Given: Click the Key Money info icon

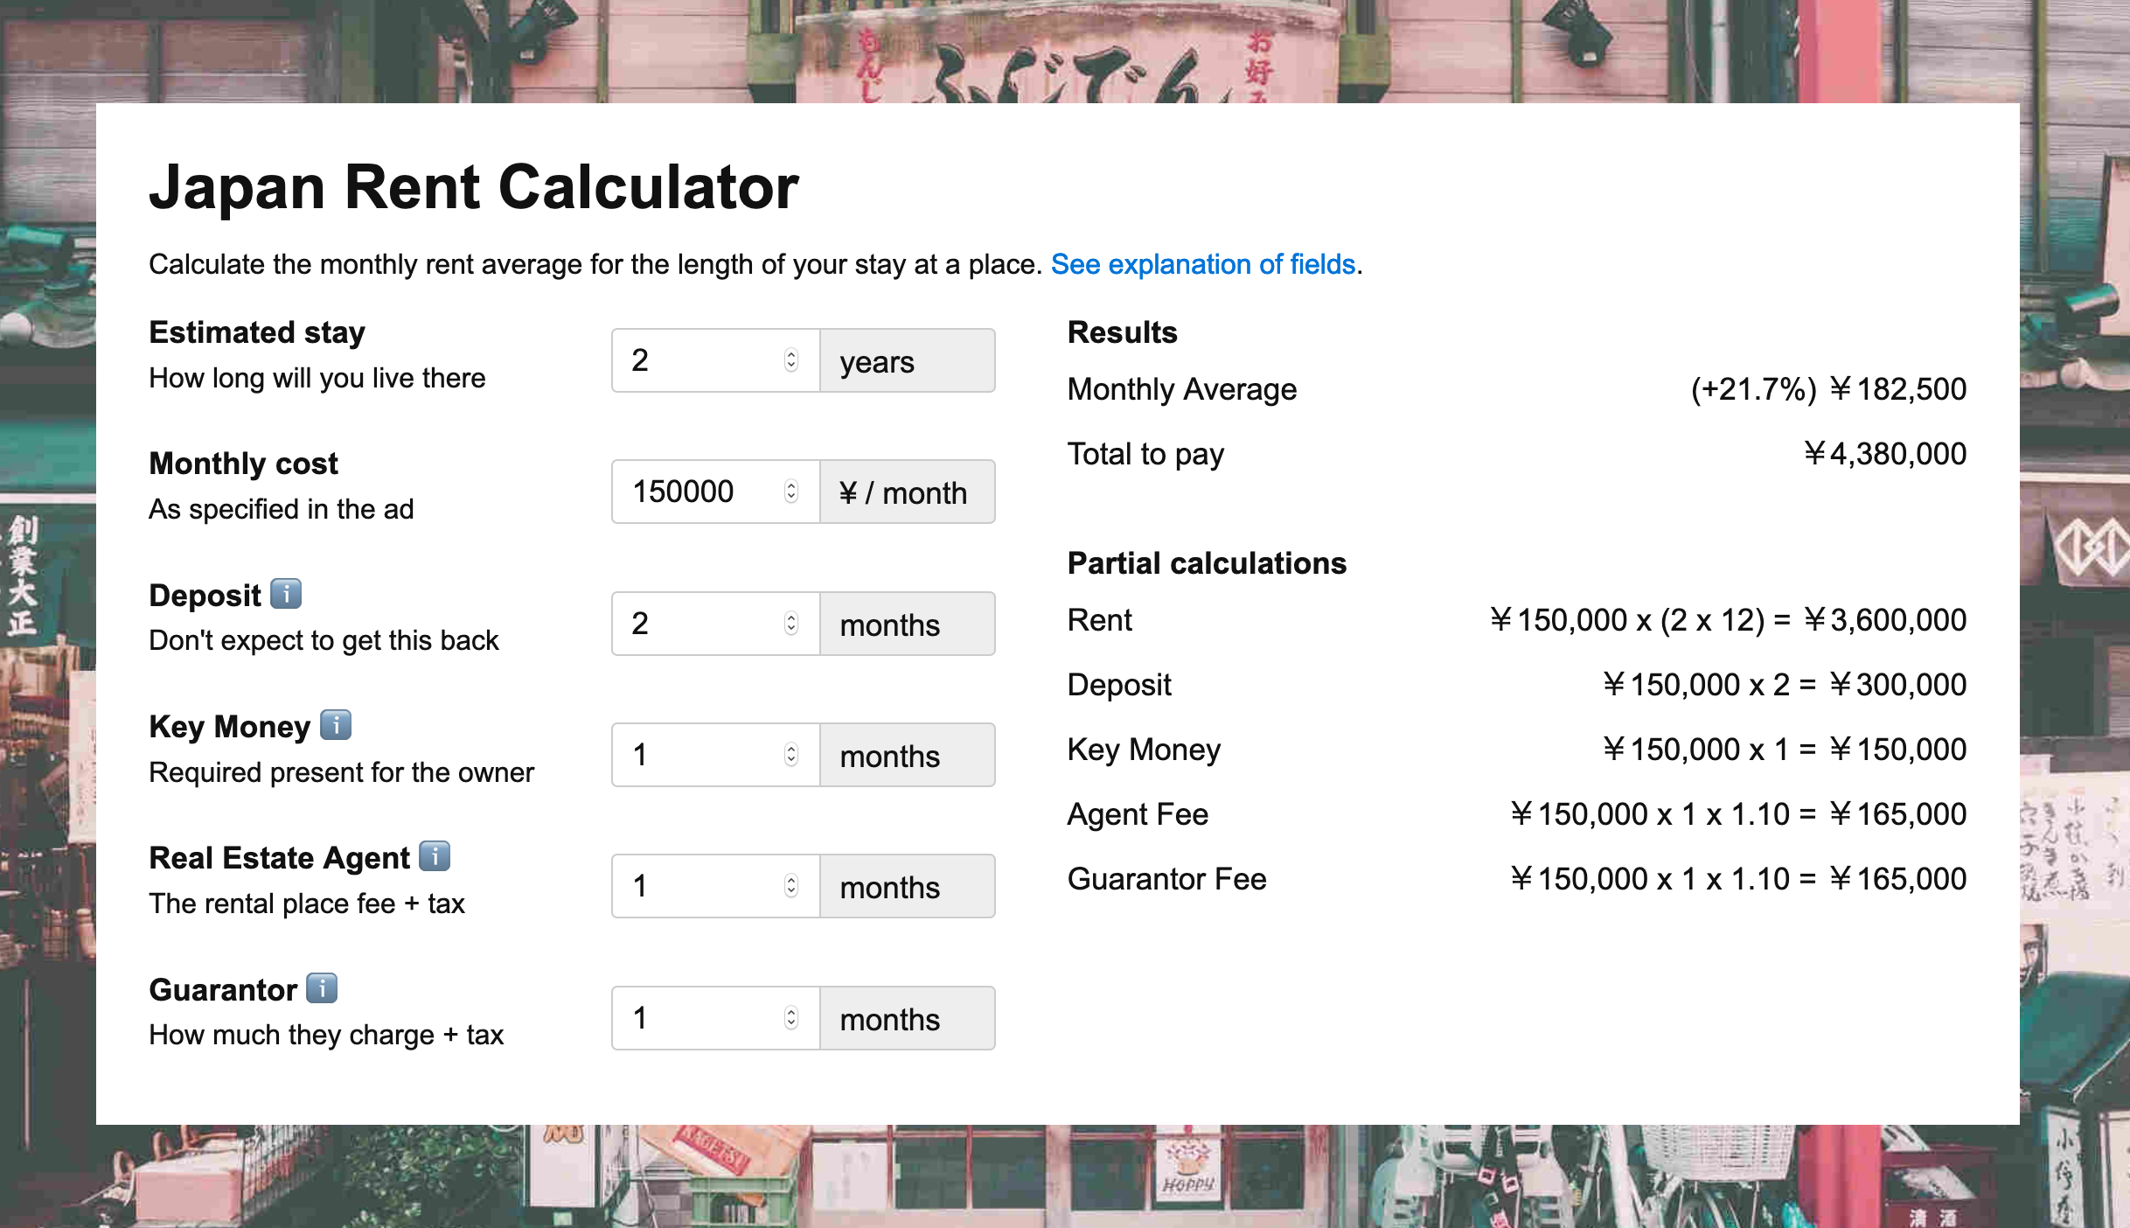Looking at the screenshot, I should (335, 725).
